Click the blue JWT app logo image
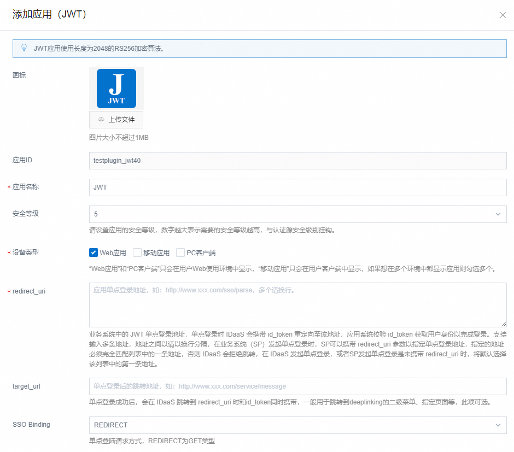The width and height of the screenshot is (514, 452). coord(116,89)
